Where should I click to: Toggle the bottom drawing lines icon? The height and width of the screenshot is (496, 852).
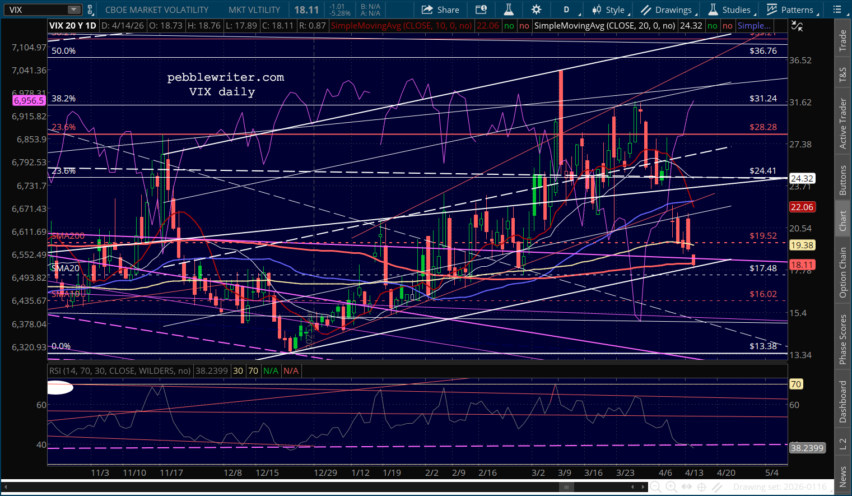point(717,487)
